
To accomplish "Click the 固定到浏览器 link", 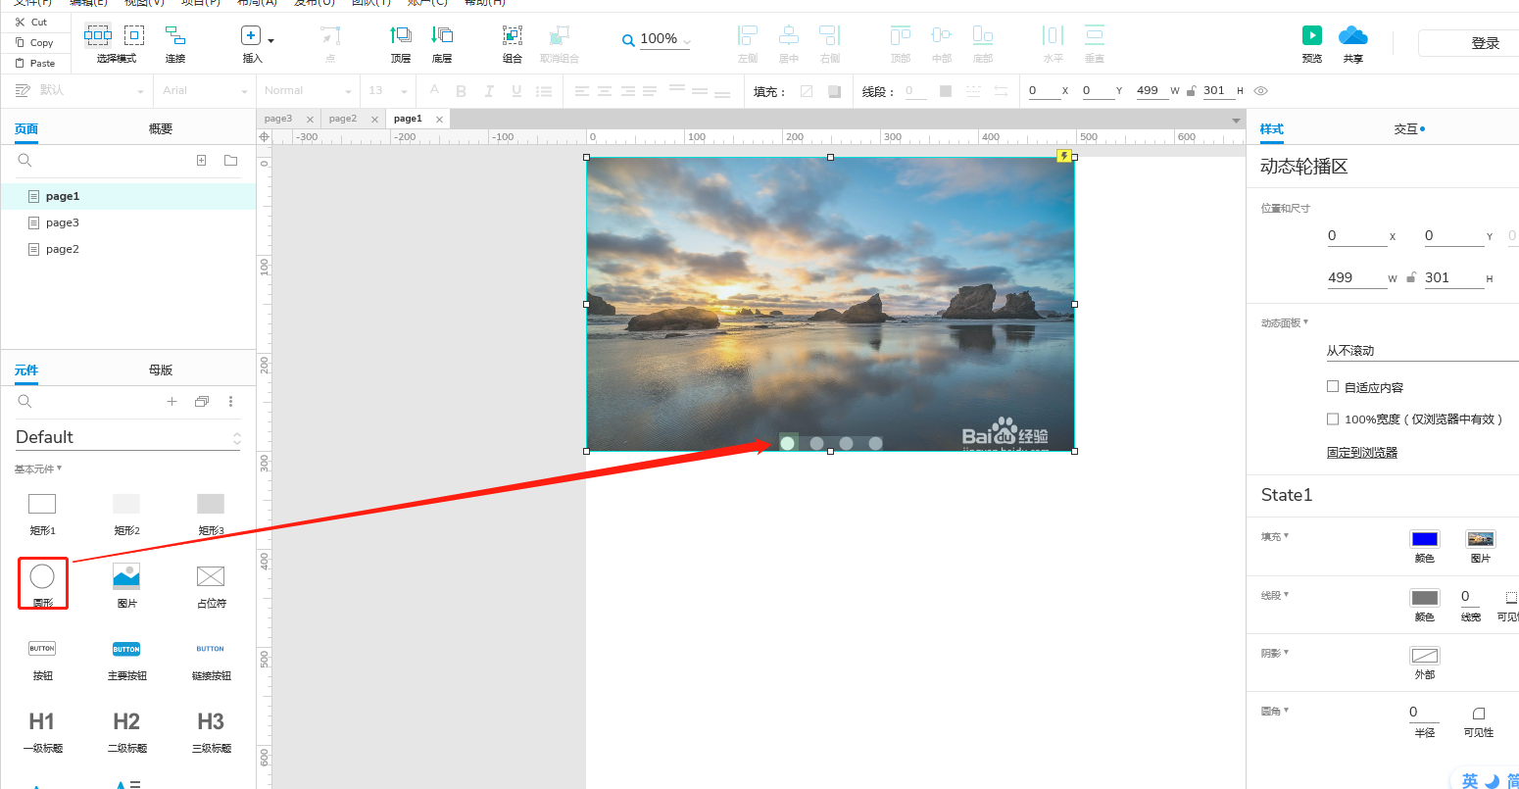I will [x=1362, y=452].
